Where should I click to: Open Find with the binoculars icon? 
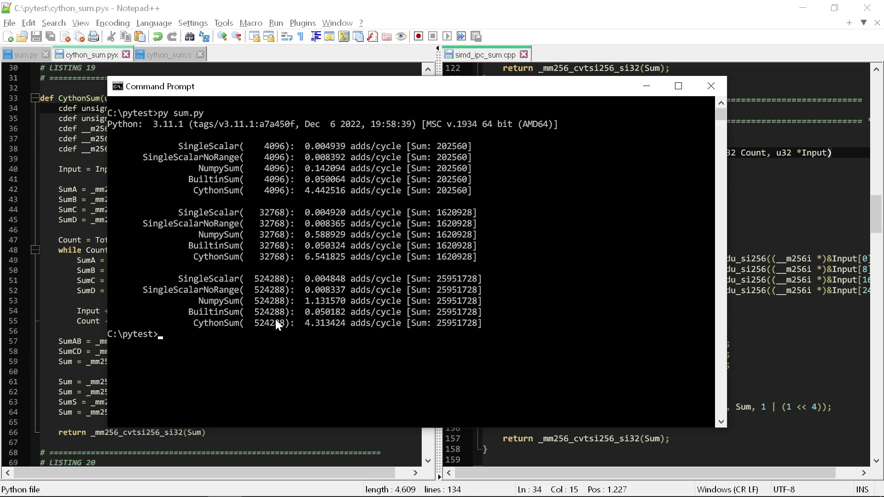(x=189, y=37)
